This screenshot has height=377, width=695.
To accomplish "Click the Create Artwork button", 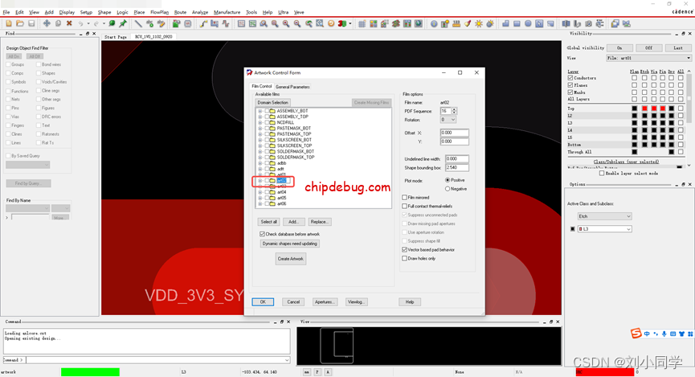I will pos(290,259).
